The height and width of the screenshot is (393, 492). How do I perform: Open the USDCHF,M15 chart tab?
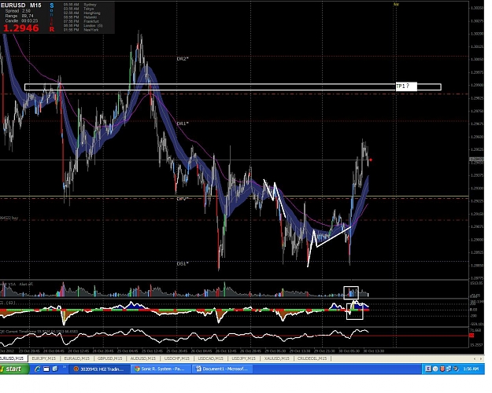coord(176,358)
